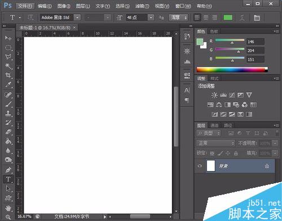Click the R slider in Color panel
The height and width of the screenshot is (221, 282).
click(230, 40)
